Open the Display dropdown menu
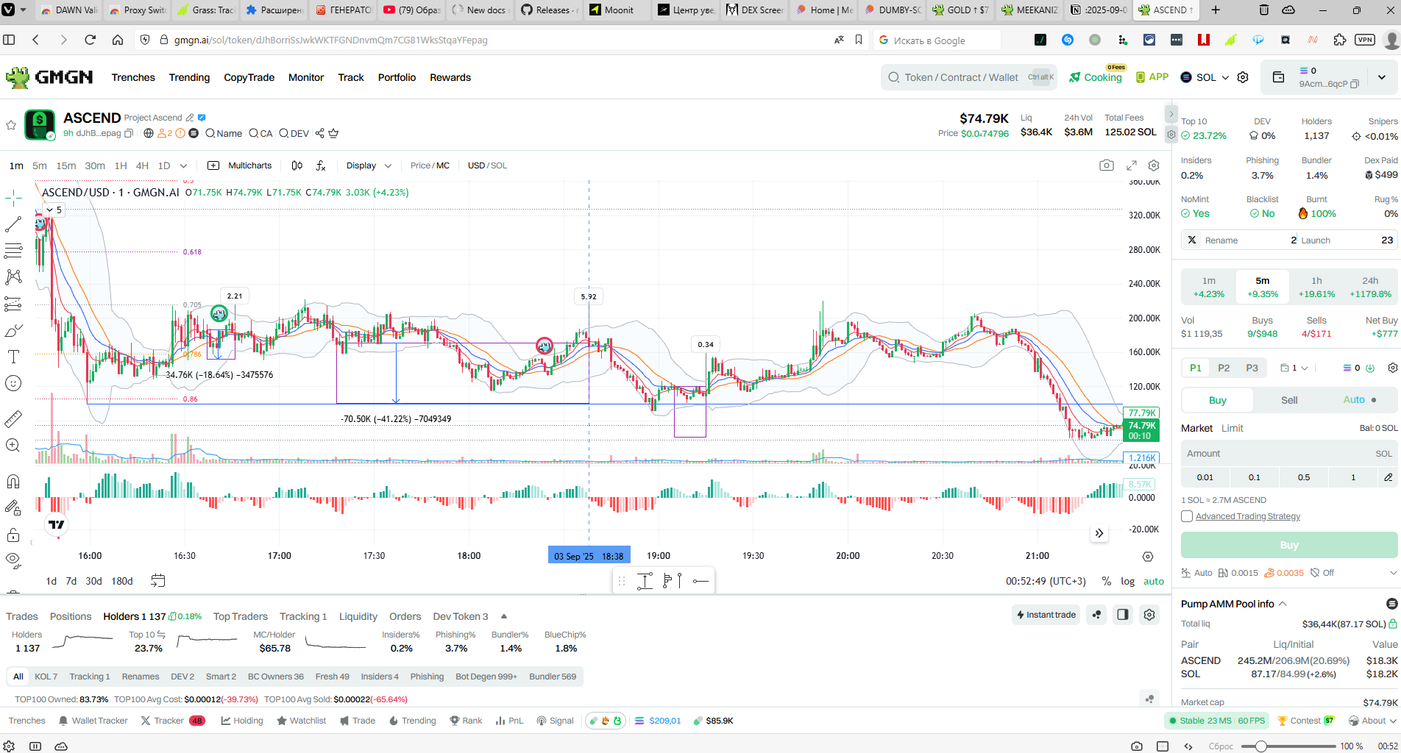This screenshot has height=753, width=1401. 369,165
